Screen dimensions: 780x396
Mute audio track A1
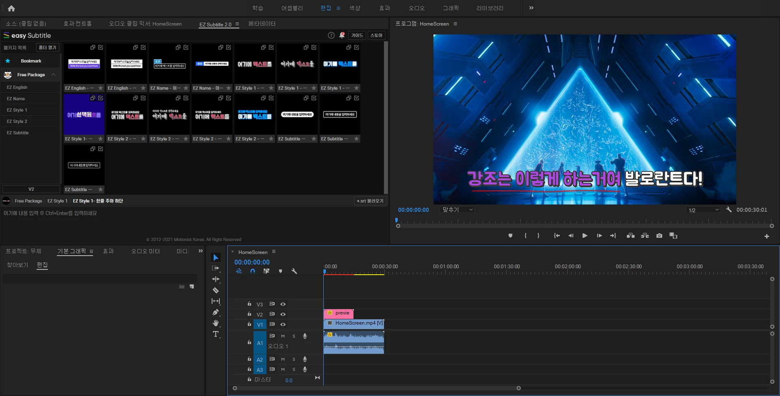283,336
